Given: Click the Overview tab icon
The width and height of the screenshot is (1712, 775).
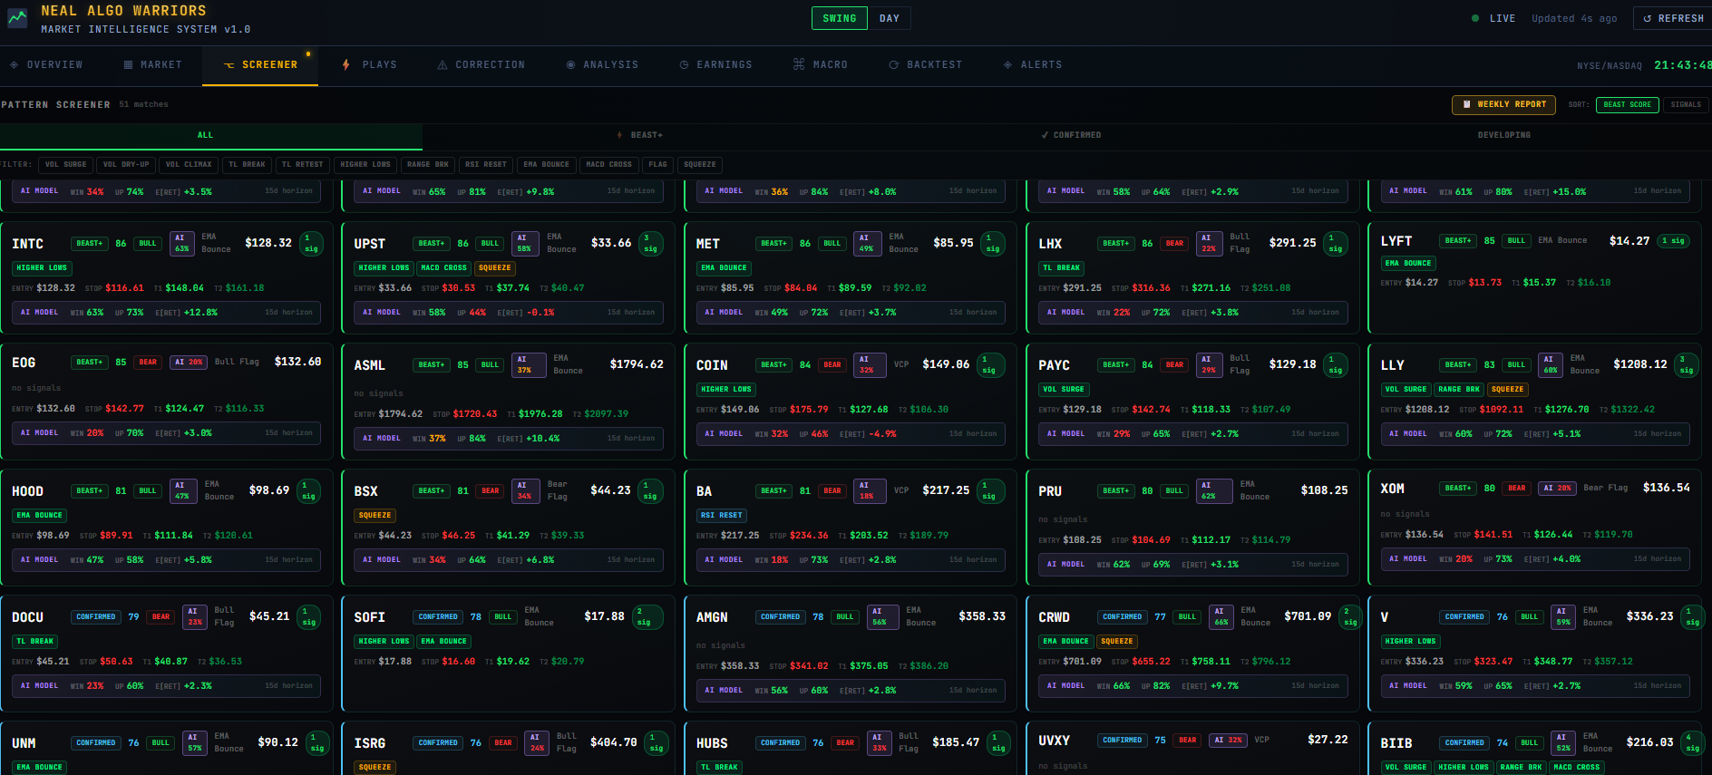Looking at the screenshot, I should tap(14, 65).
